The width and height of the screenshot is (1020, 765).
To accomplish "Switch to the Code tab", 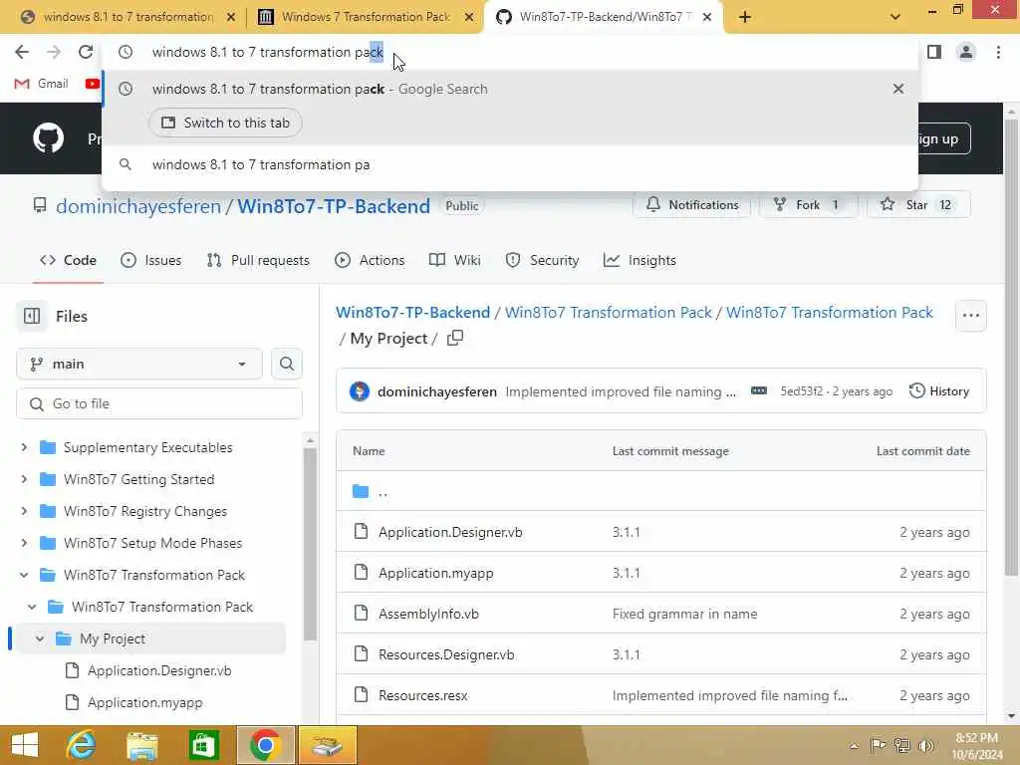I will 69,260.
